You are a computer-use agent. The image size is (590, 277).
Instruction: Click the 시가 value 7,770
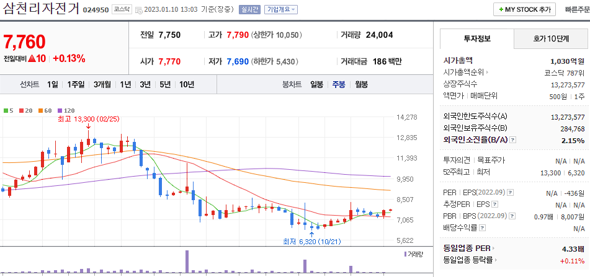170,61
